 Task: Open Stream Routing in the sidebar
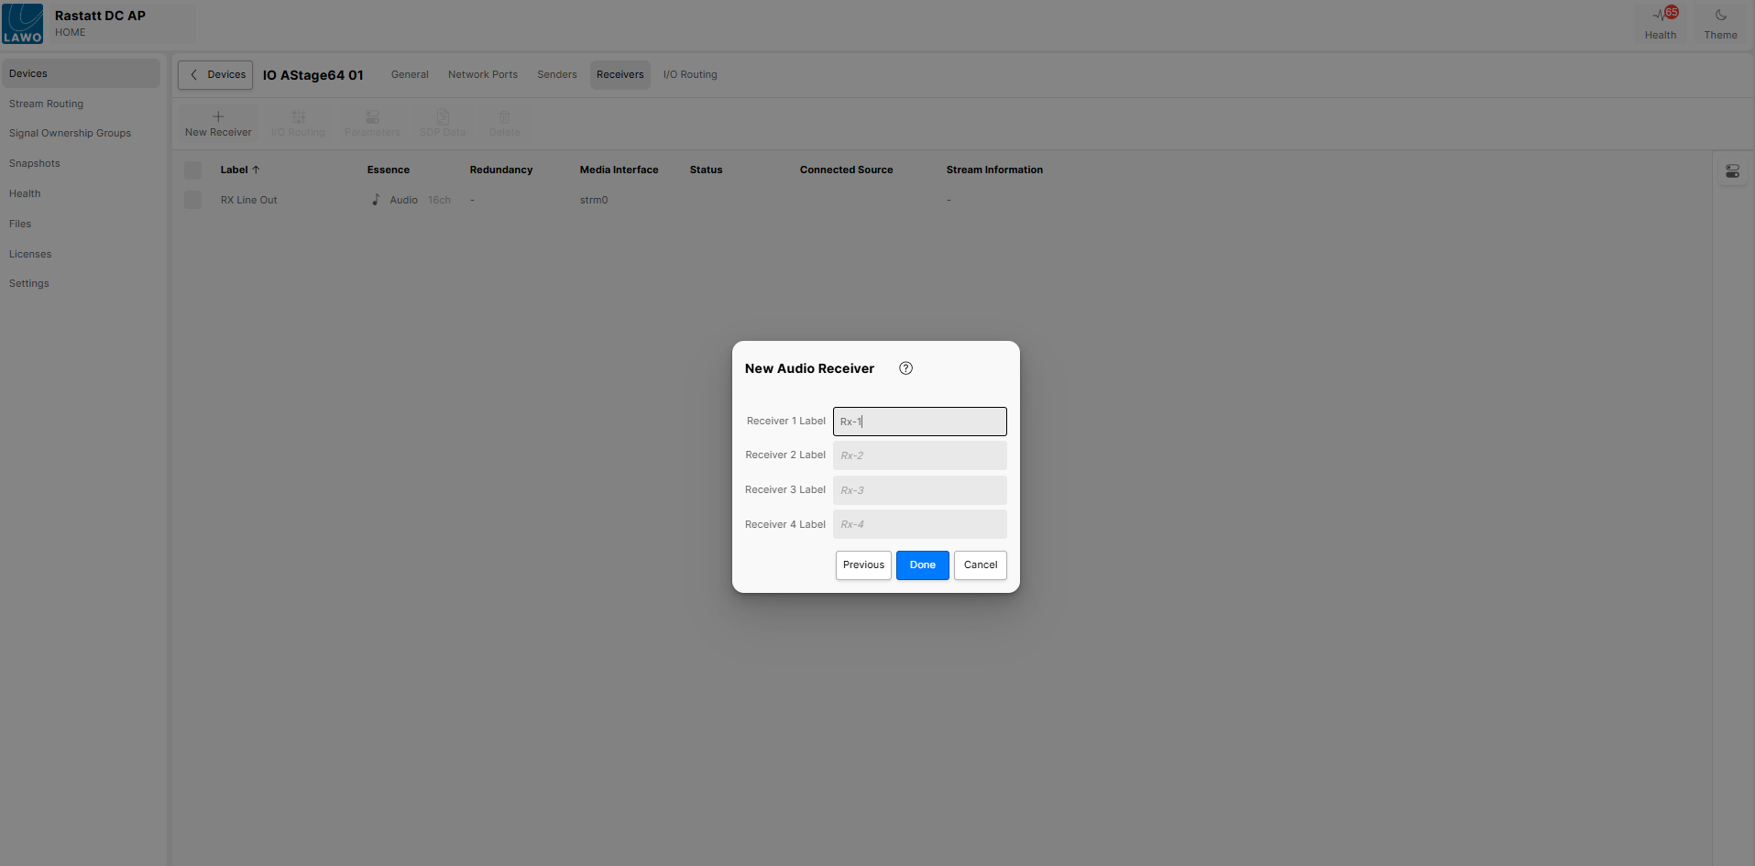[46, 104]
